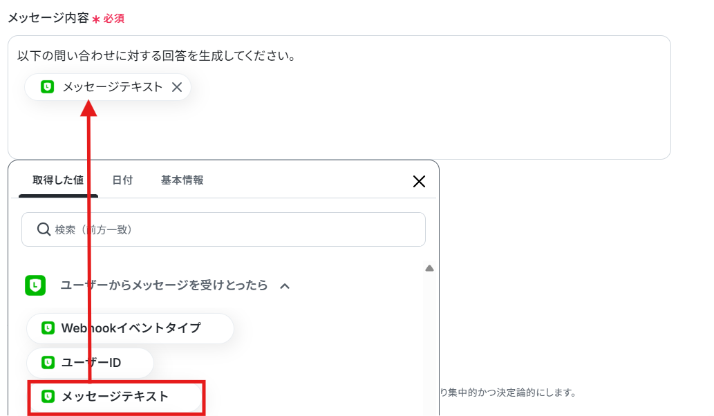Select メッセージテキスト value from list
This screenshot has height=416, width=714.
[115, 397]
